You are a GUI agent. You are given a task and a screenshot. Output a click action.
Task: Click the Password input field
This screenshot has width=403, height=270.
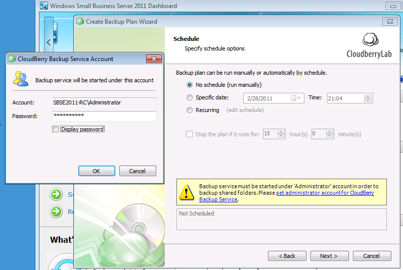[104, 116]
